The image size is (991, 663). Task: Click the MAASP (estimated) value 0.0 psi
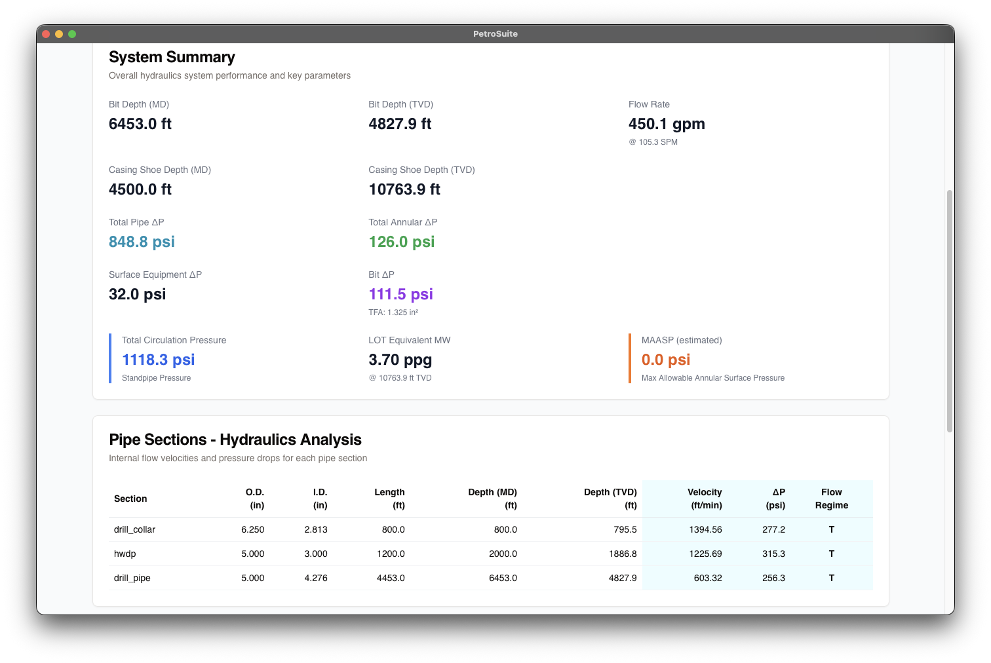(x=665, y=360)
